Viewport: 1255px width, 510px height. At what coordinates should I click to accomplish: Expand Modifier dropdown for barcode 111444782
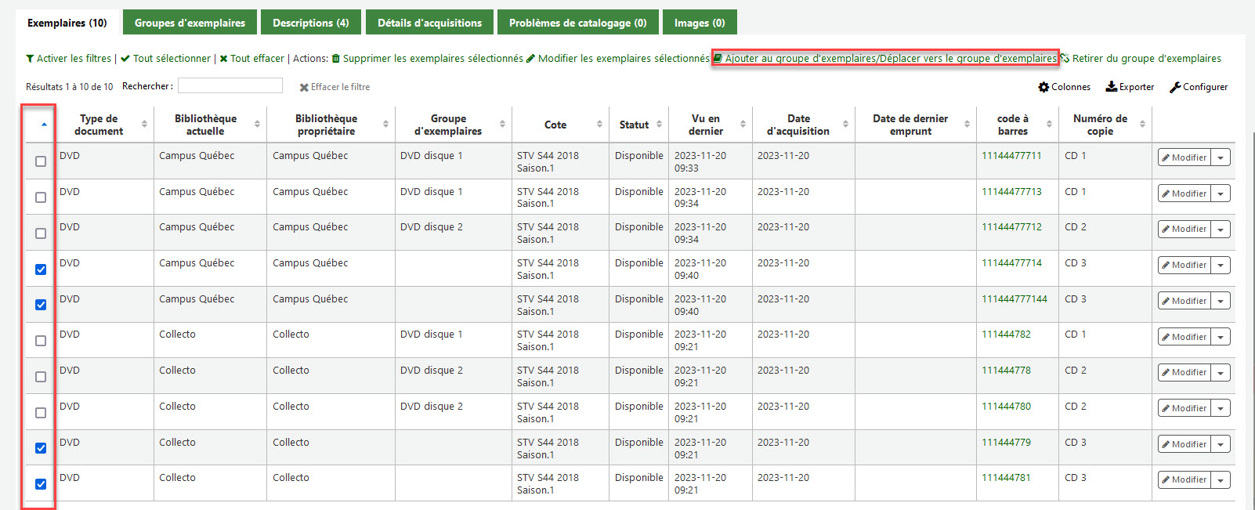(x=1221, y=337)
